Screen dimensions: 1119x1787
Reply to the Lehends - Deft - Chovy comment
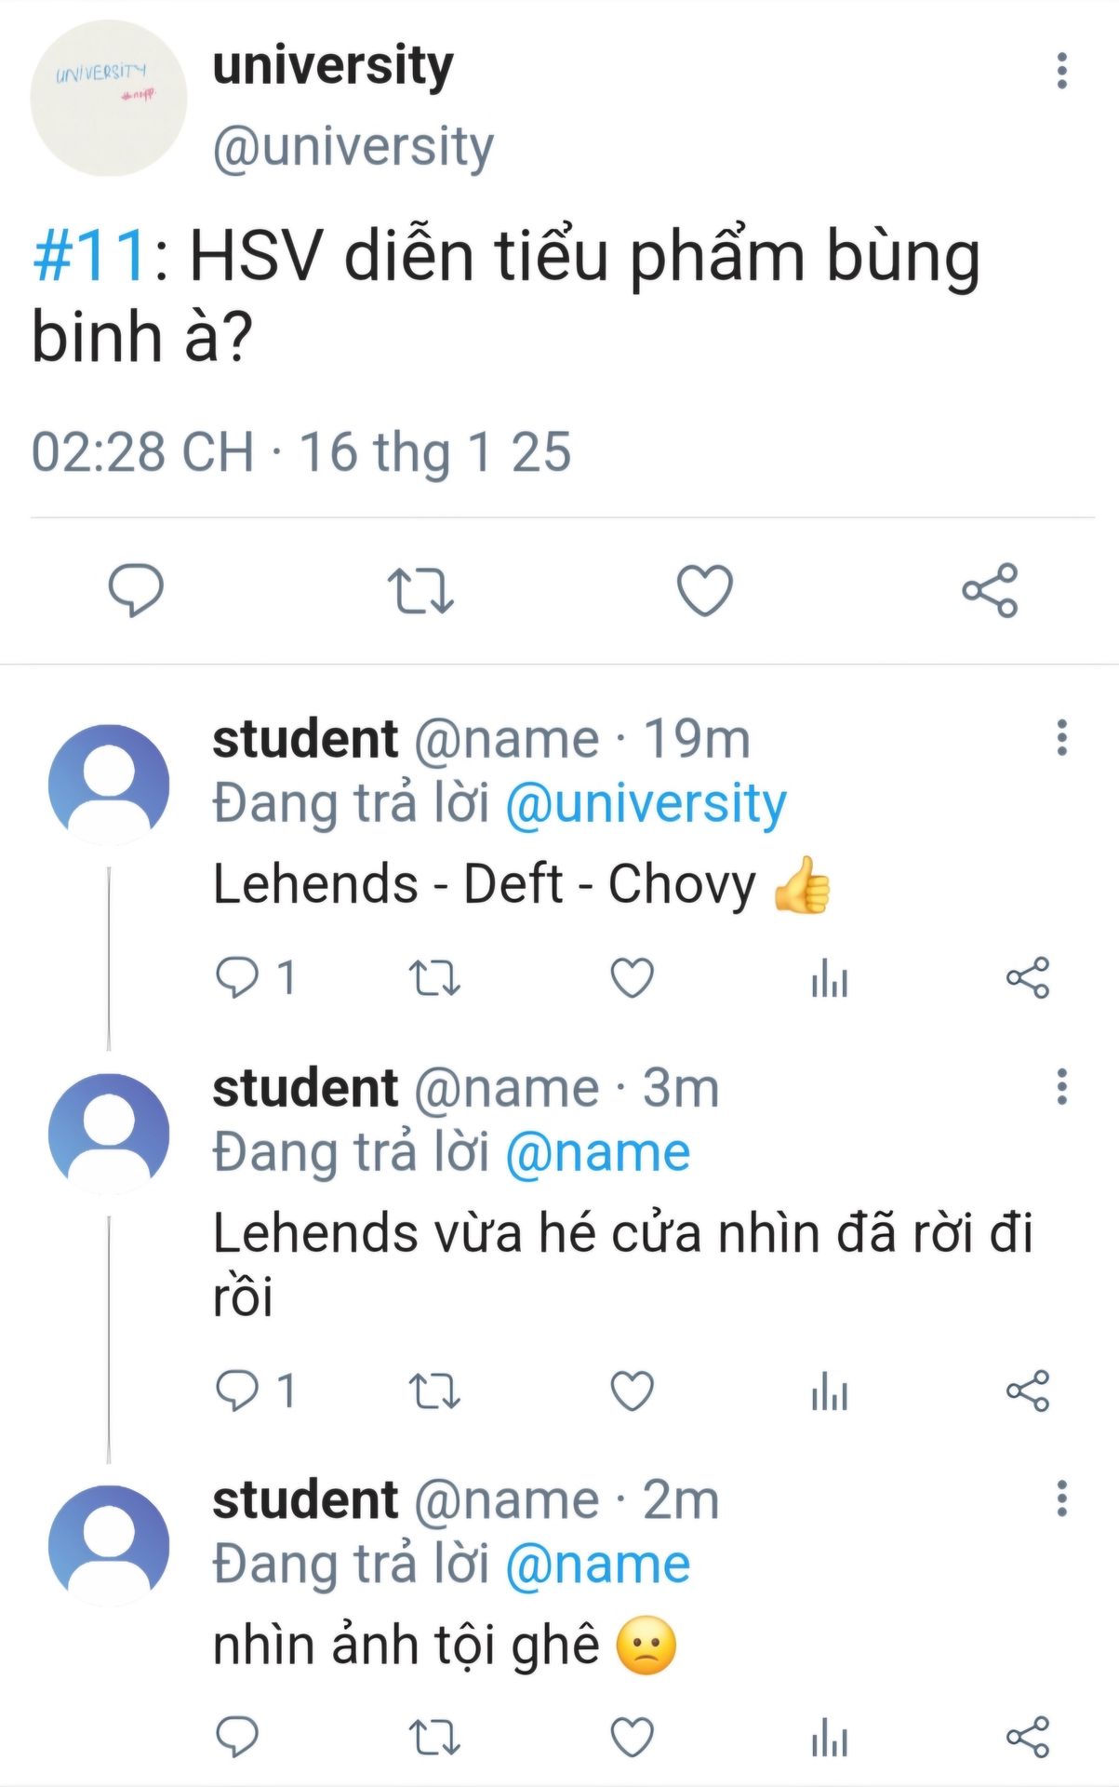(237, 978)
